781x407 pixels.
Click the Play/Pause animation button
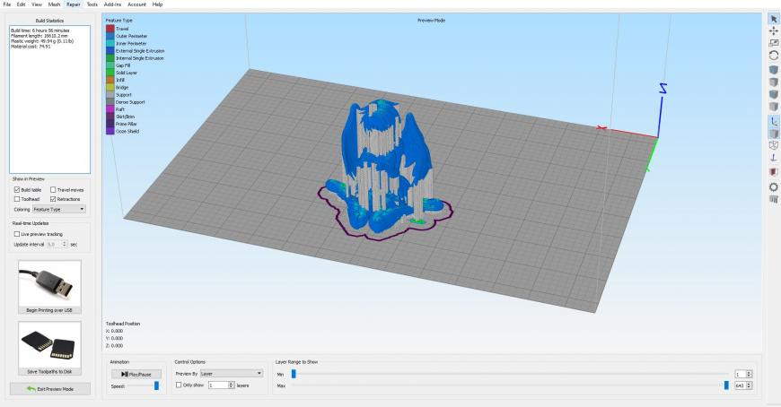[136, 374]
